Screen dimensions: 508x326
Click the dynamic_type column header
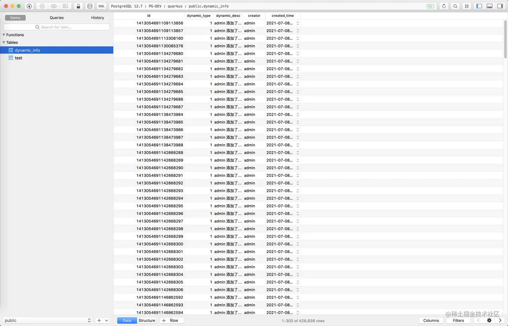click(199, 15)
